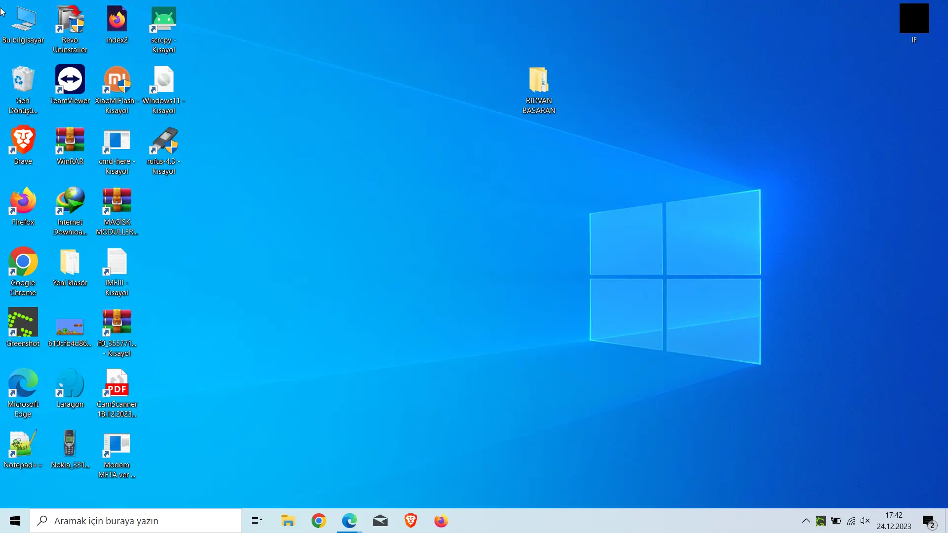The height and width of the screenshot is (533, 948).
Task: Select the Bu bilgisayar desktop icon
Action: [x=23, y=25]
